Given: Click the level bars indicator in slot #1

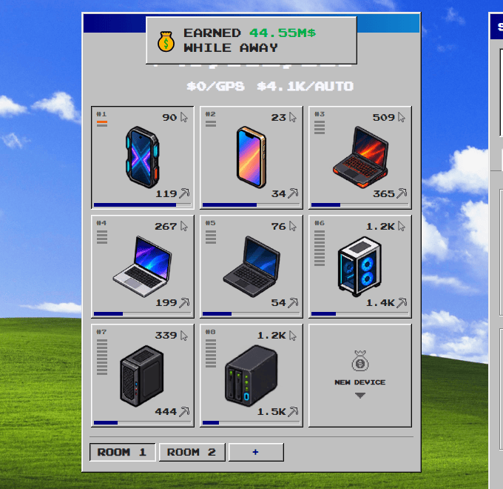Looking at the screenshot, I should pos(102,124).
